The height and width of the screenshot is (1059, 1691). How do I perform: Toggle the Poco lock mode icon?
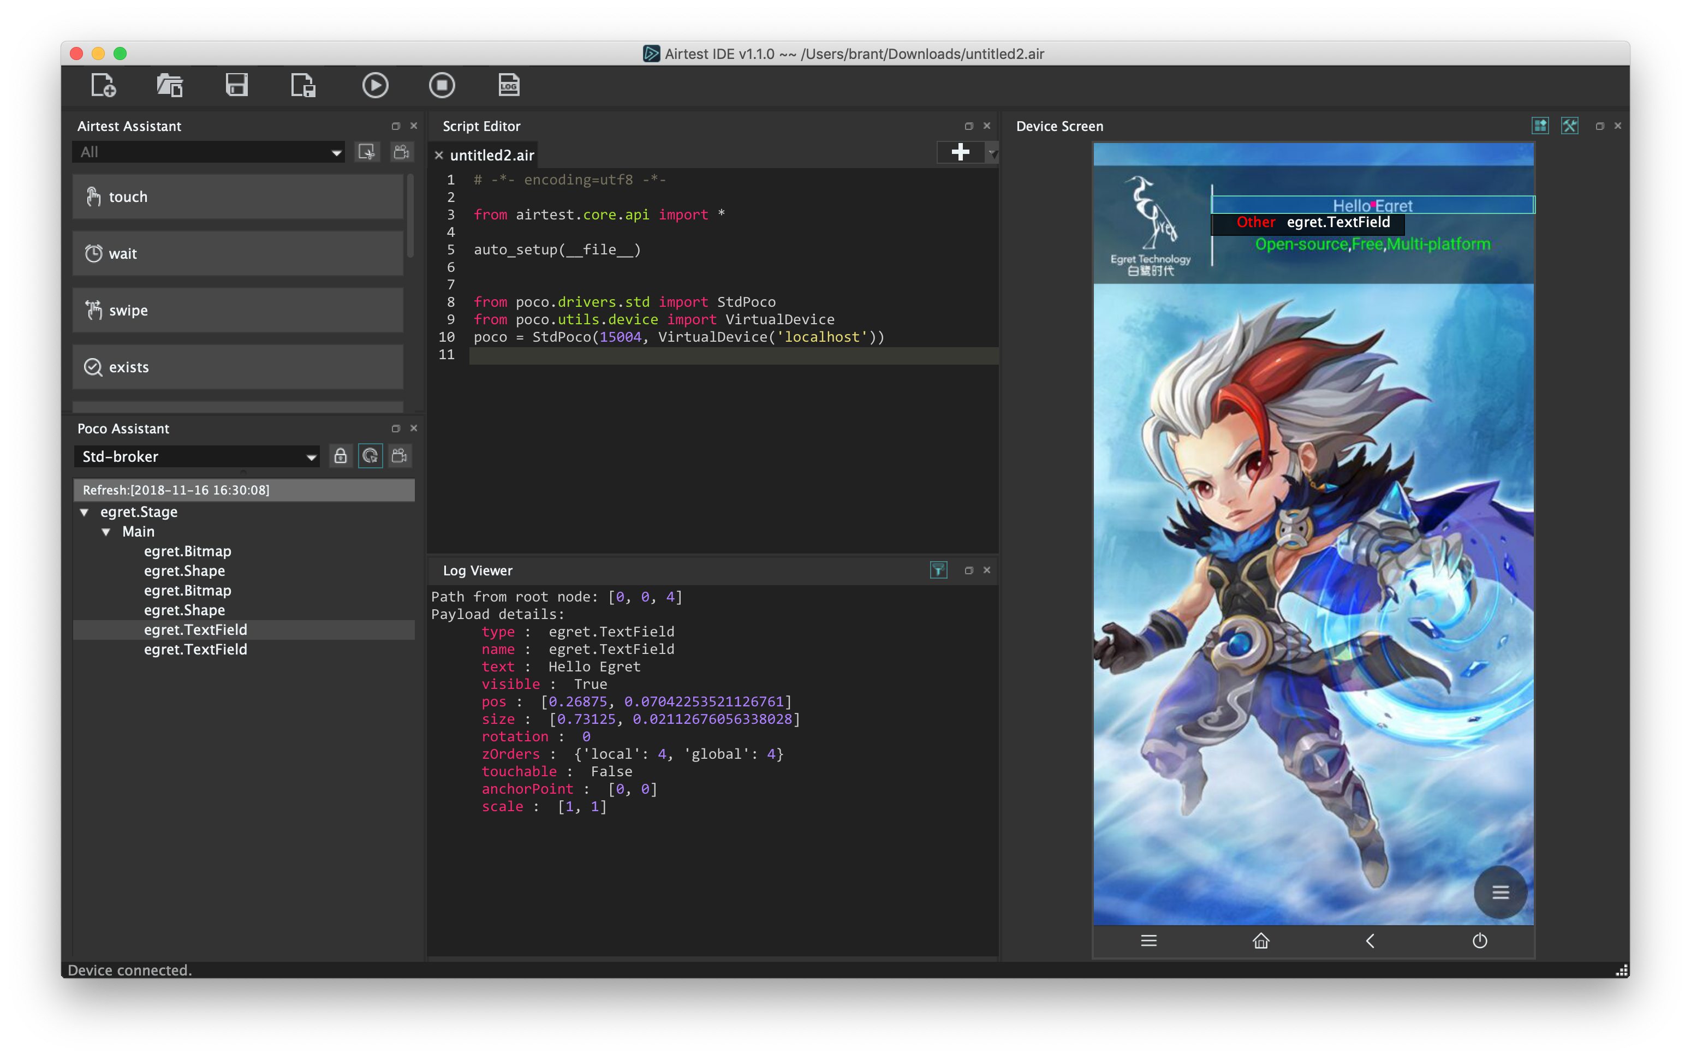coord(340,457)
